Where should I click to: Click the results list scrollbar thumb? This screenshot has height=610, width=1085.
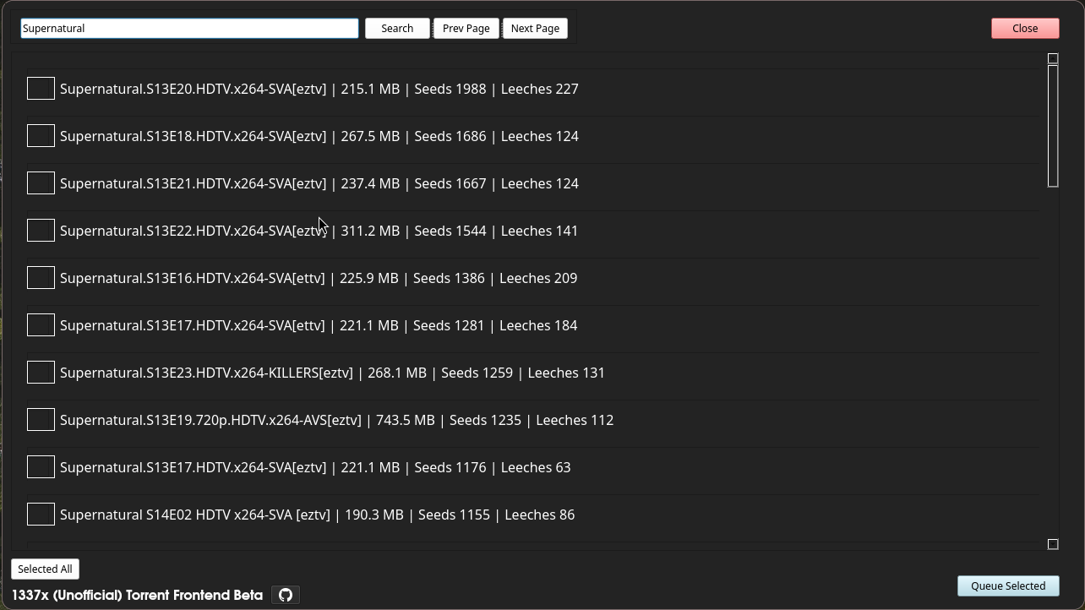1053,126
